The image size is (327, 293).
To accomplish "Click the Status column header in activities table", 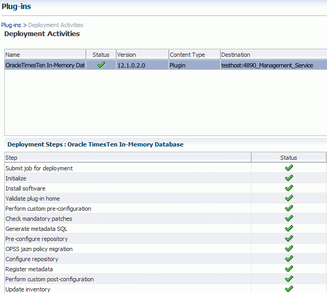I will [x=101, y=55].
